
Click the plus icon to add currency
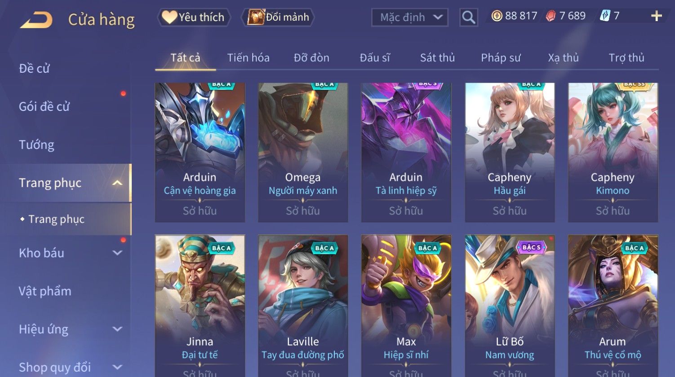click(x=657, y=16)
